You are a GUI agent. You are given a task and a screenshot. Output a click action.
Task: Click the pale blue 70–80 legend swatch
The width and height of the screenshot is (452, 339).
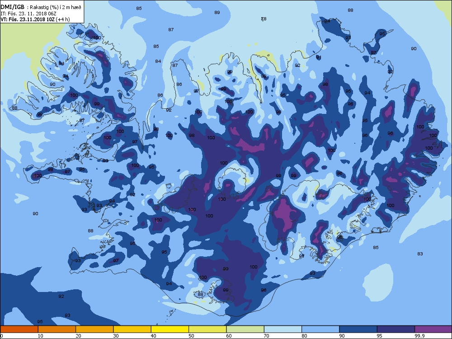(283, 329)
